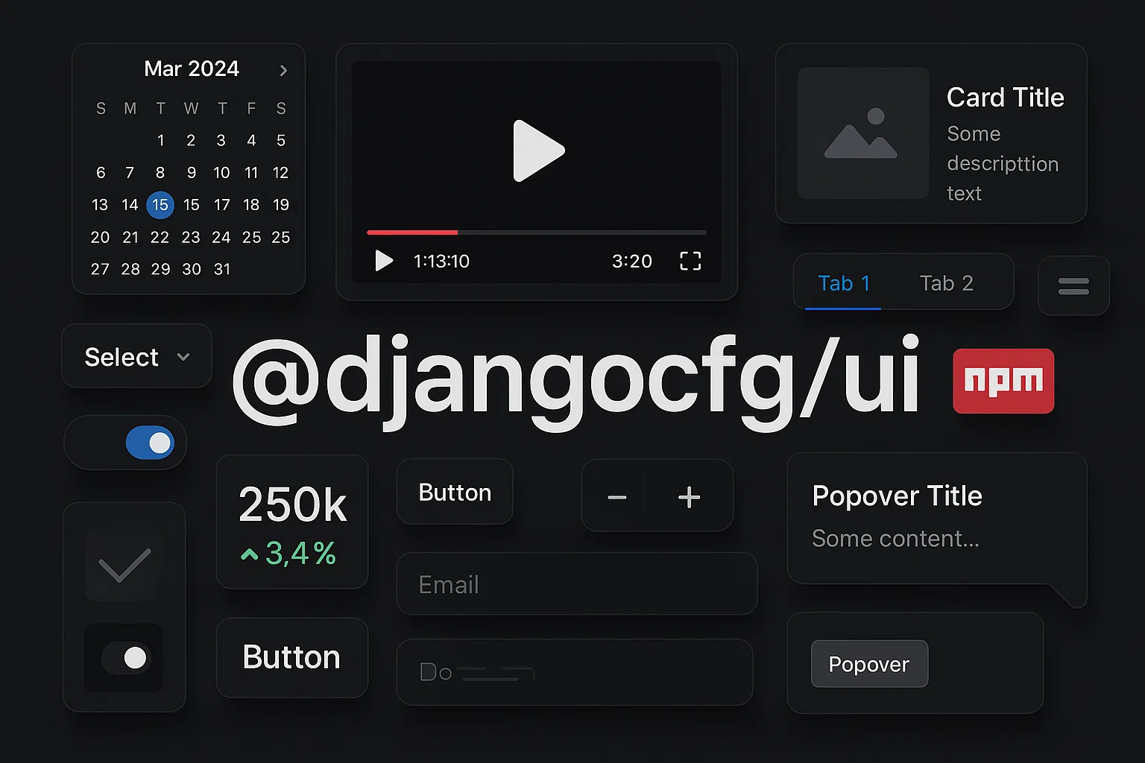1145x763 pixels.
Task: Click the green up-arrow trend icon
Action: pos(250,554)
